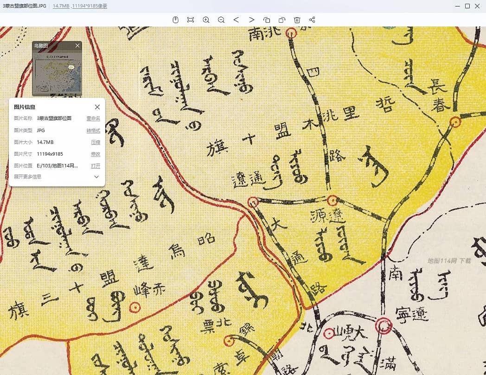The height and width of the screenshot is (375, 486).
Task: Minimize the image viewer window
Action: pos(458,6)
